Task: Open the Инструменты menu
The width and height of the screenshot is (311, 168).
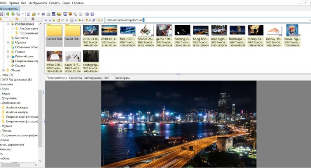Action: [x=38, y=3]
